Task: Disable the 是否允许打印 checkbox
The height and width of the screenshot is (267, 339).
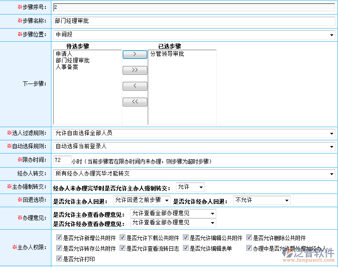Action: 59,259
